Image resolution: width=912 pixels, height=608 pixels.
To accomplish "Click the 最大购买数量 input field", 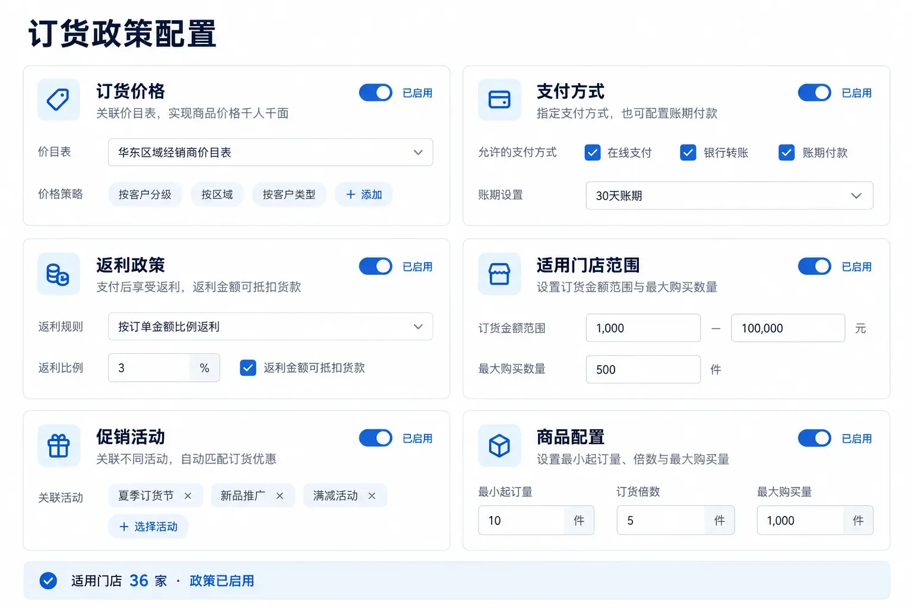I will click(643, 369).
